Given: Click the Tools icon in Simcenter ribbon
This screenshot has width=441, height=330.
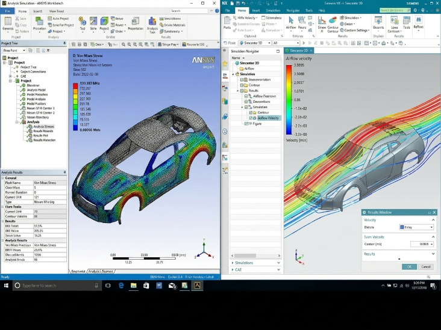Looking at the screenshot, I should point(407,22).
